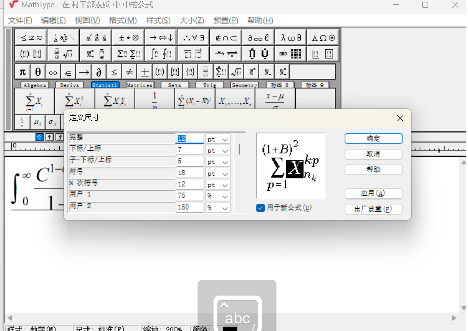
Task: Restore defaults with 出厂设置
Action: pos(373,209)
